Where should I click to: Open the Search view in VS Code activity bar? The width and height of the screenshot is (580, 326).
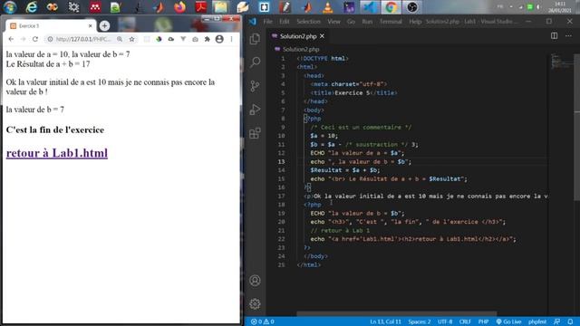tap(255, 62)
